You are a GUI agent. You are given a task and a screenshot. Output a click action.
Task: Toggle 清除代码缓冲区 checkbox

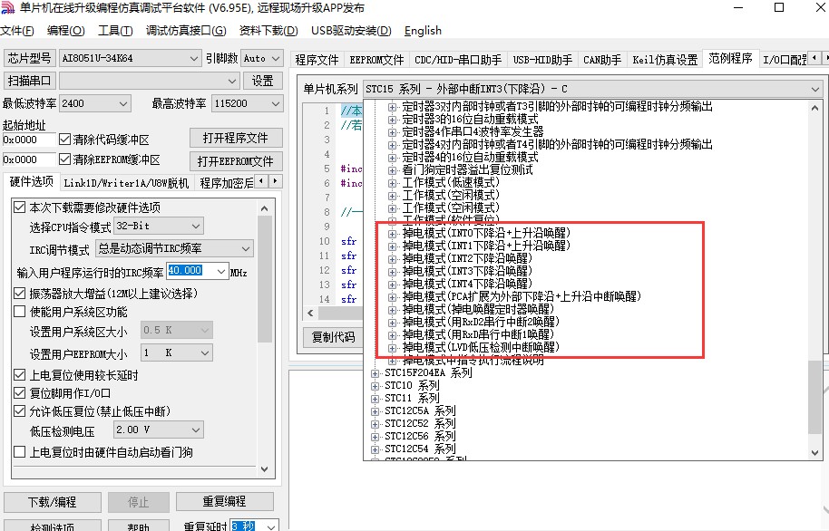[64, 140]
